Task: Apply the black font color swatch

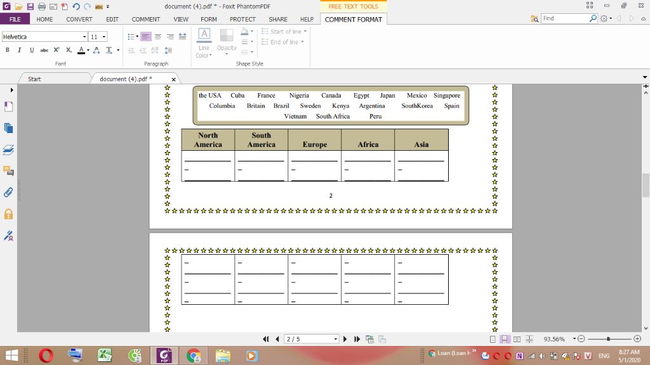Action: (81, 50)
